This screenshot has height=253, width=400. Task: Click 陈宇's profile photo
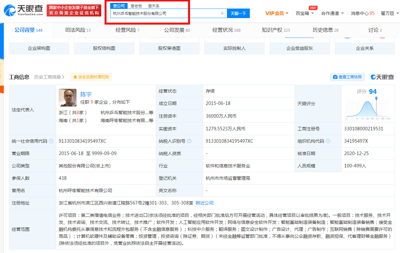(68, 98)
